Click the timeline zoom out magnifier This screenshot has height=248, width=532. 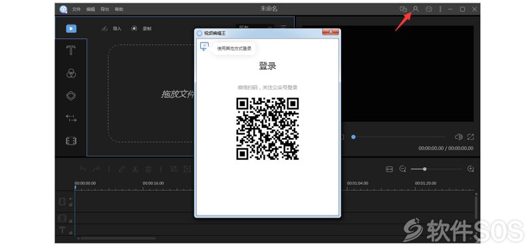tap(403, 169)
